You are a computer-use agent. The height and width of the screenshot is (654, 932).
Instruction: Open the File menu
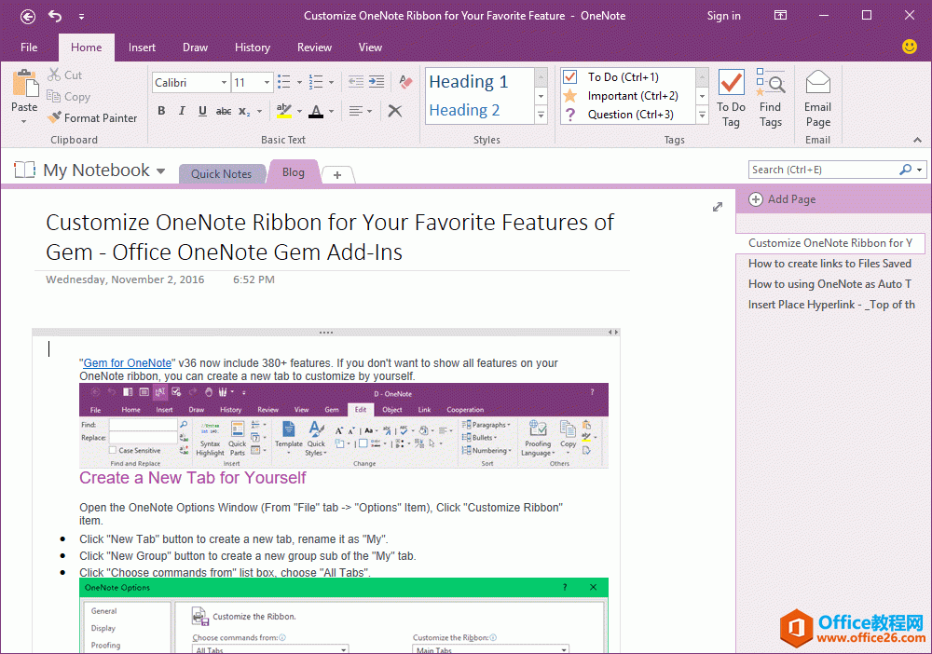(x=29, y=48)
